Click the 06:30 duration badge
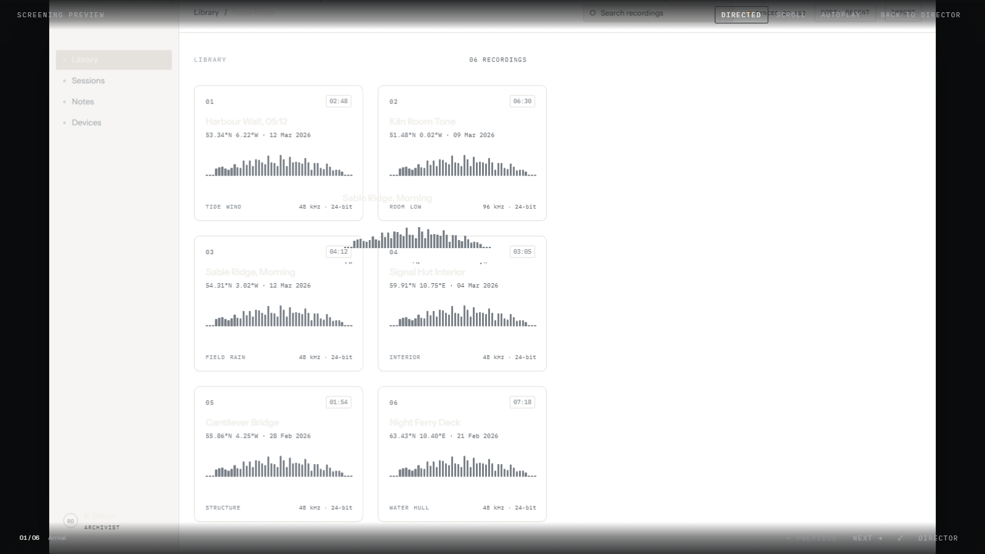This screenshot has height=554, width=985. (522, 101)
